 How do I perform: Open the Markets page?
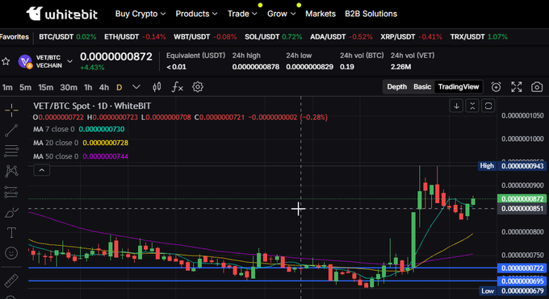[x=321, y=14]
